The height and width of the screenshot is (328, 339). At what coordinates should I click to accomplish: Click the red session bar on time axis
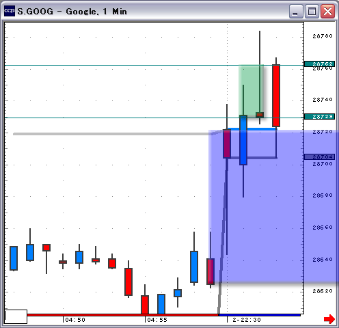122,315
